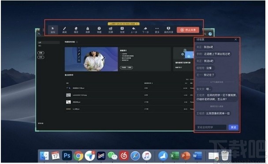The image size is (268, 164).
Task: Click the undo (上一步) arrow
Action: (x=134, y=30)
